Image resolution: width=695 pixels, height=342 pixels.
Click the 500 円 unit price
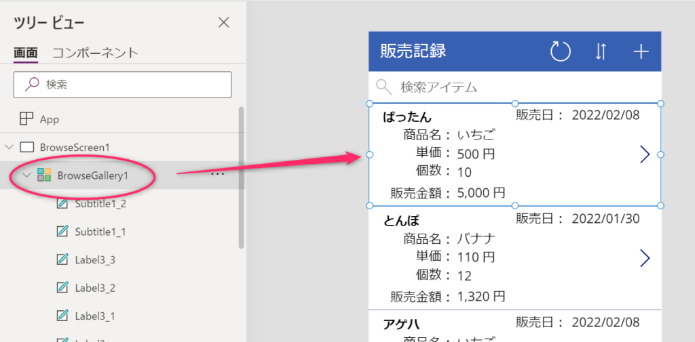coord(476,154)
